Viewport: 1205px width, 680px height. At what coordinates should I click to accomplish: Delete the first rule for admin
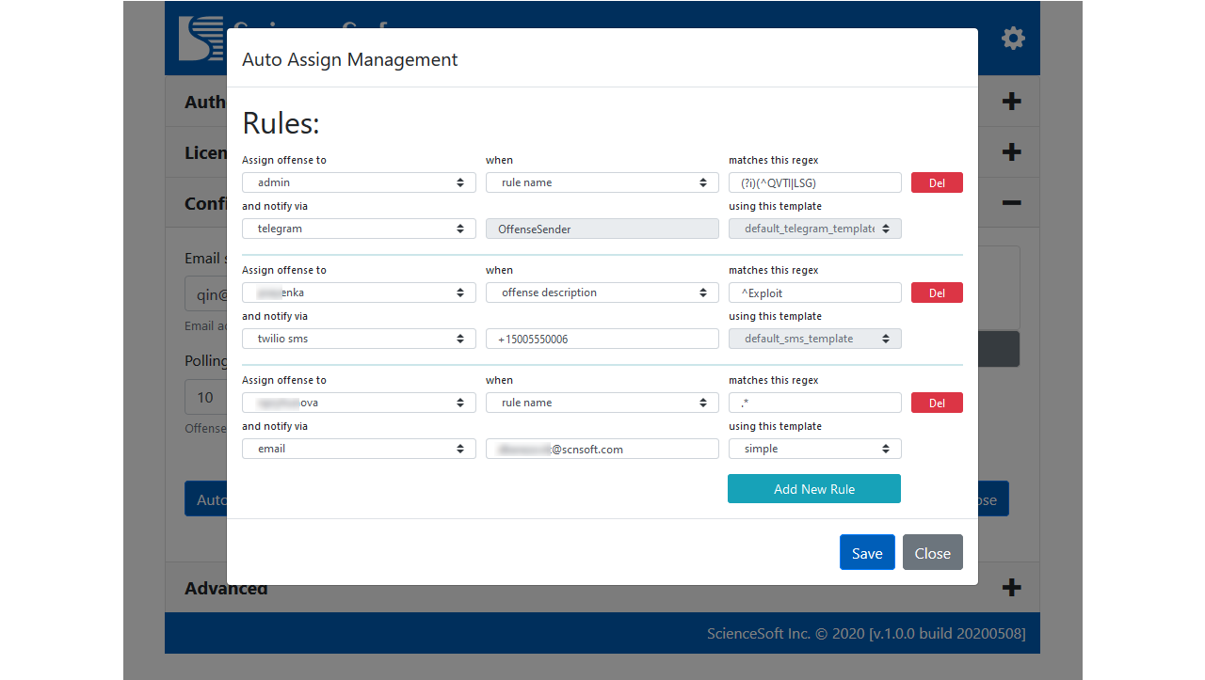(937, 182)
